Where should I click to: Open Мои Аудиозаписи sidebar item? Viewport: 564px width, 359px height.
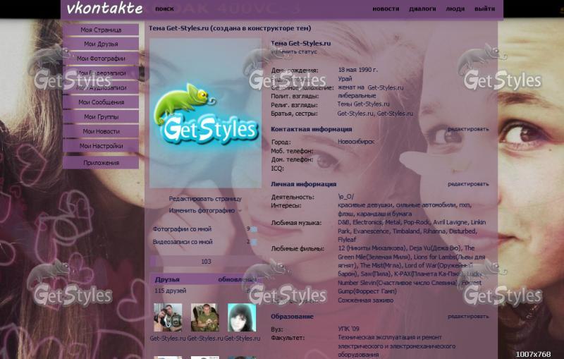pyautogui.click(x=101, y=87)
